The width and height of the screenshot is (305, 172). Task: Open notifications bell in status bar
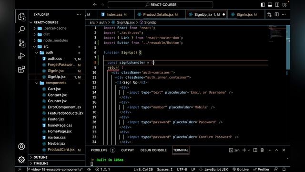[284, 169]
